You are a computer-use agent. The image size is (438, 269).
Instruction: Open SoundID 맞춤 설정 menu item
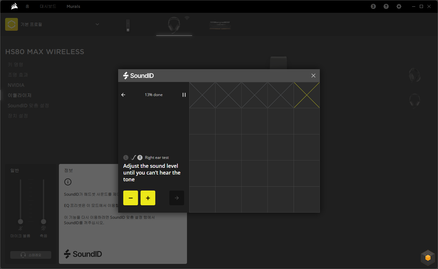pyautogui.click(x=28, y=105)
